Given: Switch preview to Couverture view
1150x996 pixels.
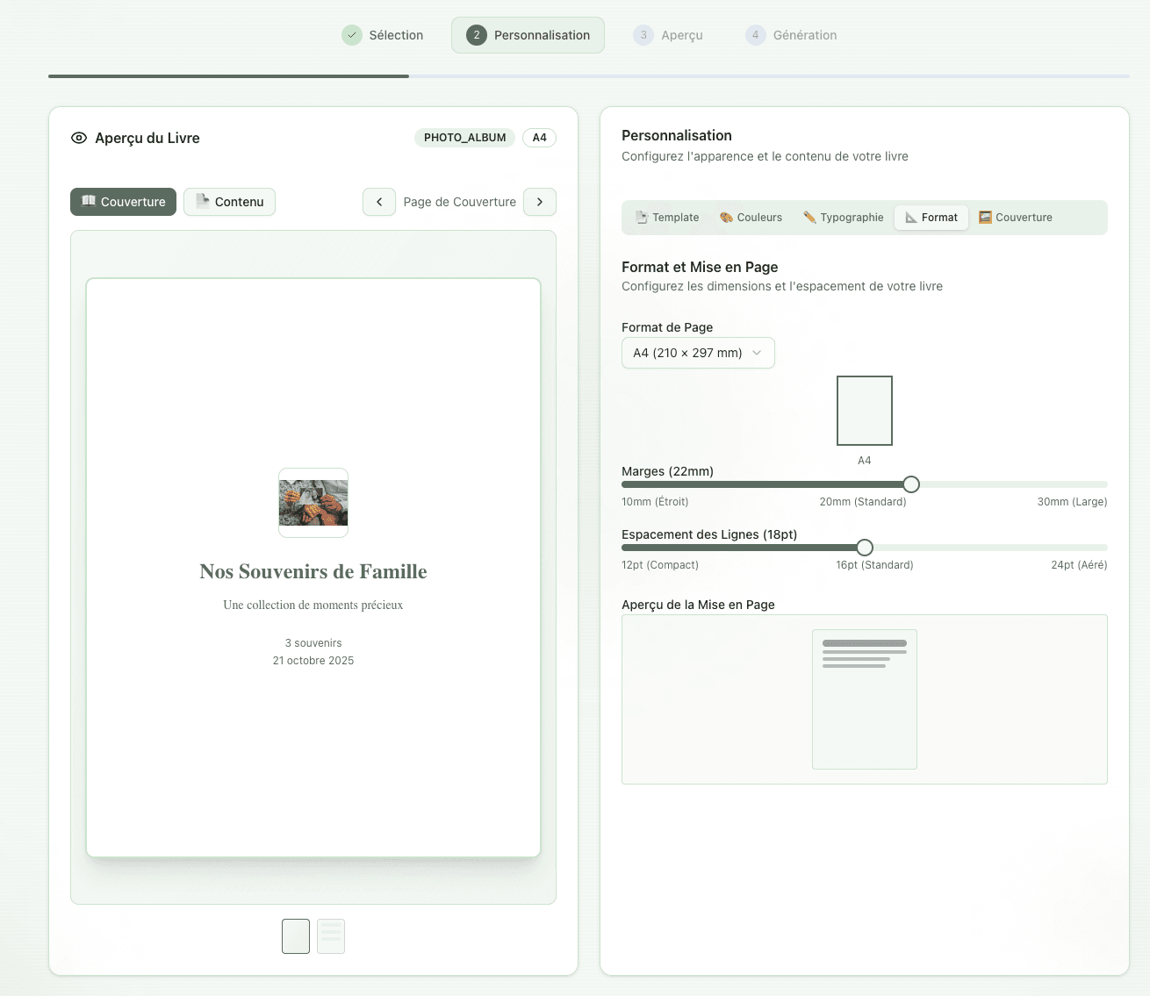Looking at the screenshot, I should pyautogui.click(x=124, y=202).
